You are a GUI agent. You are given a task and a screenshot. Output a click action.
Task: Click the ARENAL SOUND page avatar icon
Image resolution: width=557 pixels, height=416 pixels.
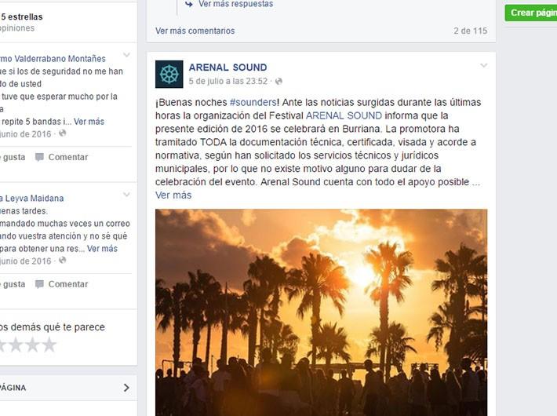[169, 74]
